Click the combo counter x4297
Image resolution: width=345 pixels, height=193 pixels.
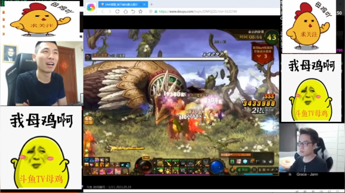click(213, 54)
